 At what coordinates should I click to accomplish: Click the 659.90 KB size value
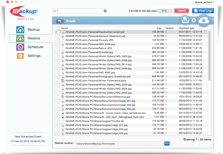(158, 76)
